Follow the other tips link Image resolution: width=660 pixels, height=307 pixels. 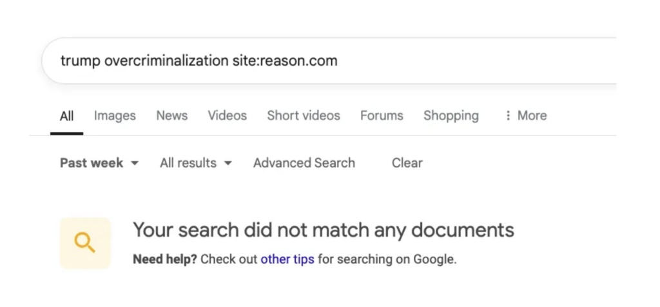click(287, 259)
